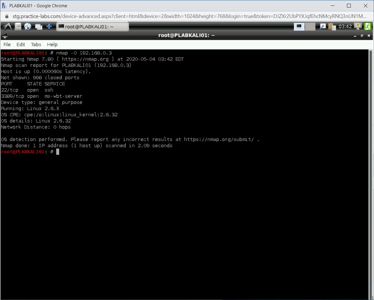Screen dimensions: 374x300
Task: Open the Help menu
Action: pos(52,44)
